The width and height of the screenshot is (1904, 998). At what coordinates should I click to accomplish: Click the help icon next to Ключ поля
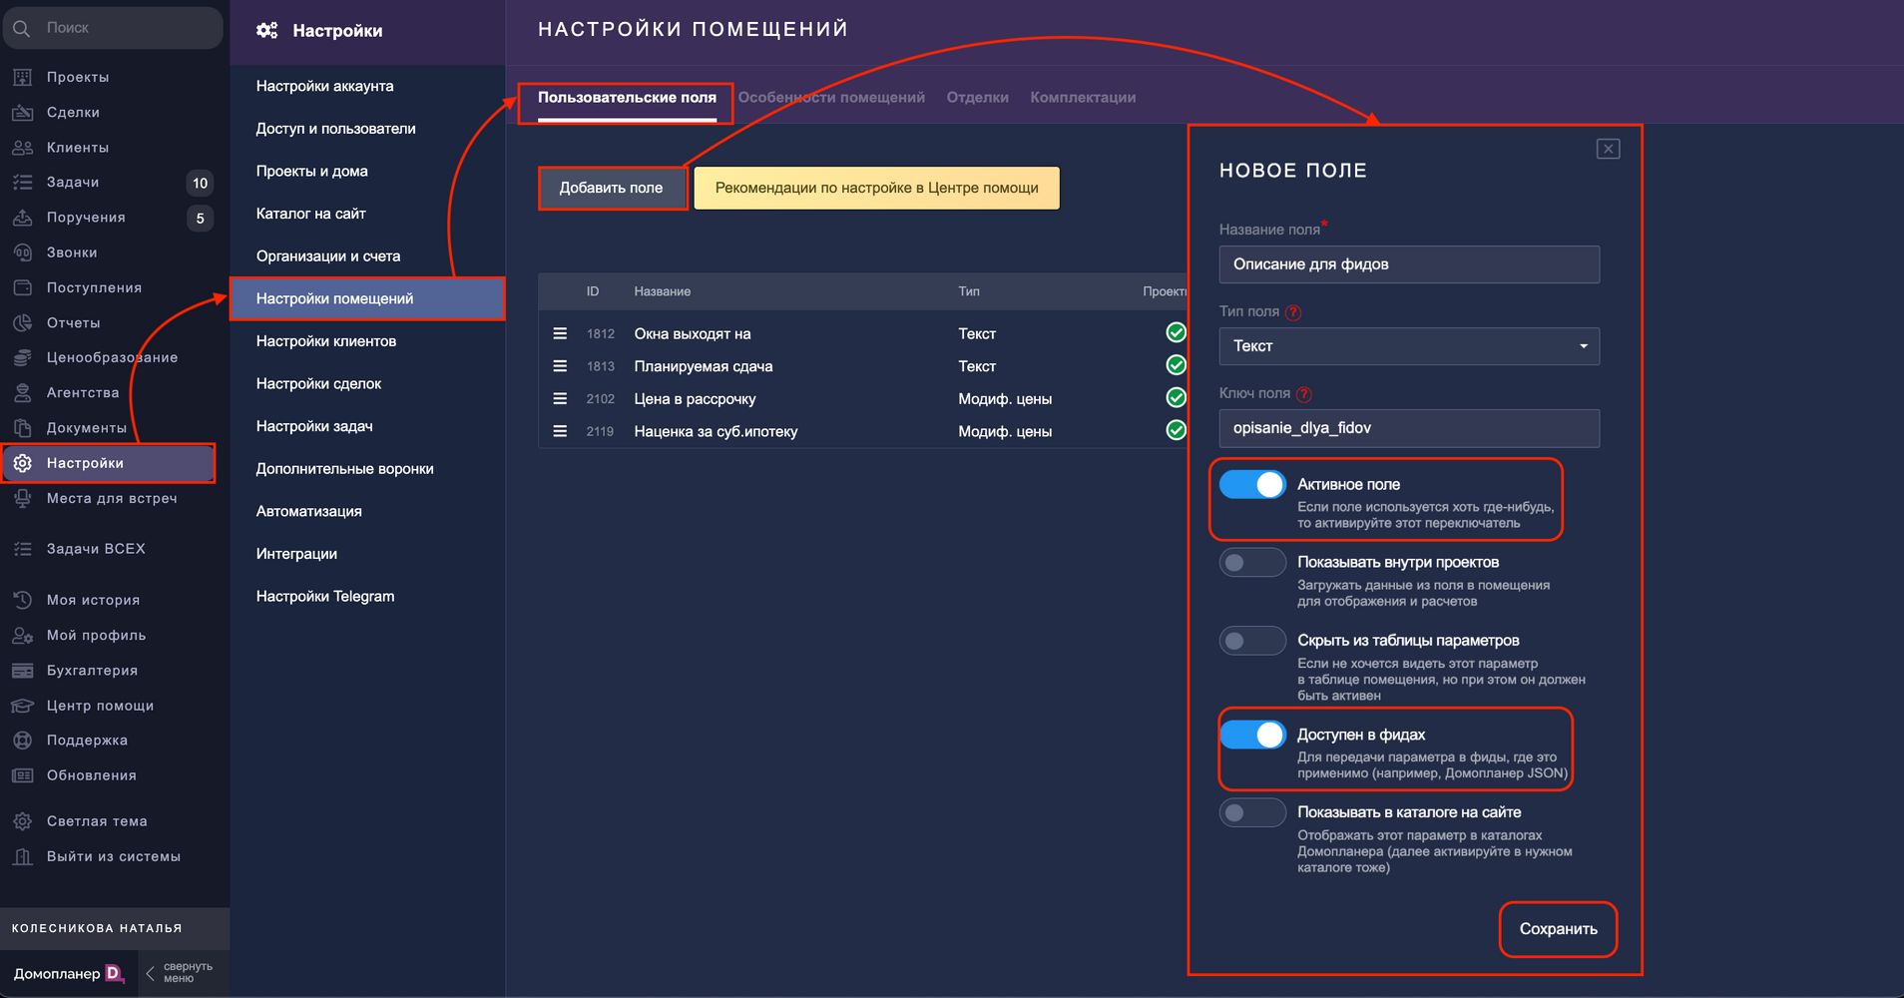point(1304,394)
